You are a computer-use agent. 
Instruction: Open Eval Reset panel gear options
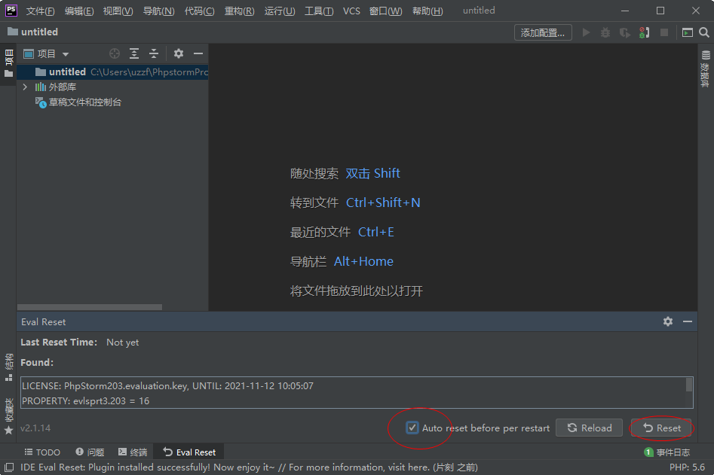[668, 322]
